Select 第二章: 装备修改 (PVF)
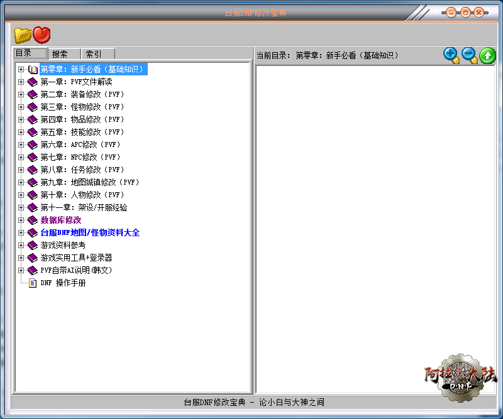Image resolution: width=503 pixels, height=419 pixels. tap(82, 95)
